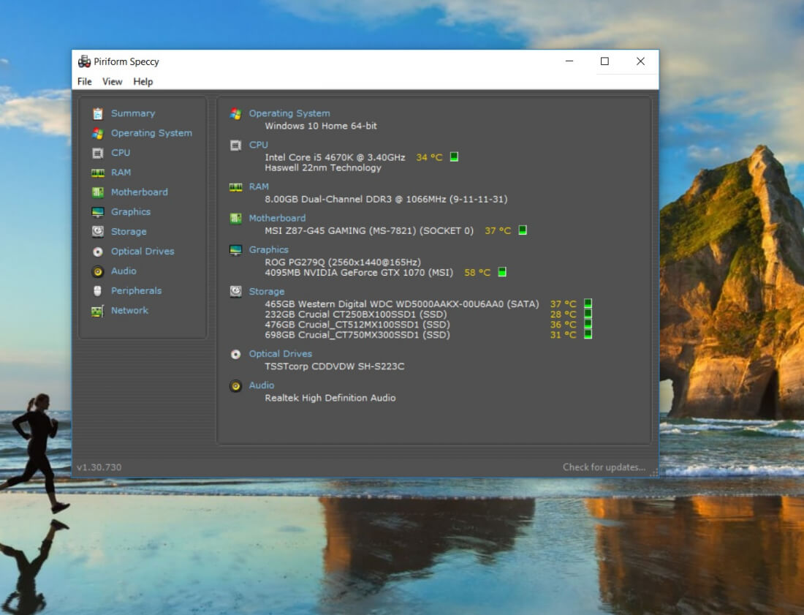804x615 pixels.
Task: Open the View menu
Action: (x=113, y=82)
